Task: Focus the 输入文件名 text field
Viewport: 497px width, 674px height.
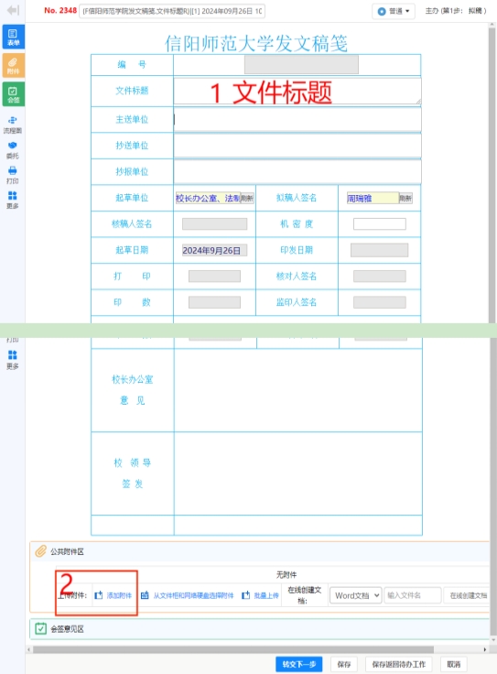Action: [x=413, y=595]
